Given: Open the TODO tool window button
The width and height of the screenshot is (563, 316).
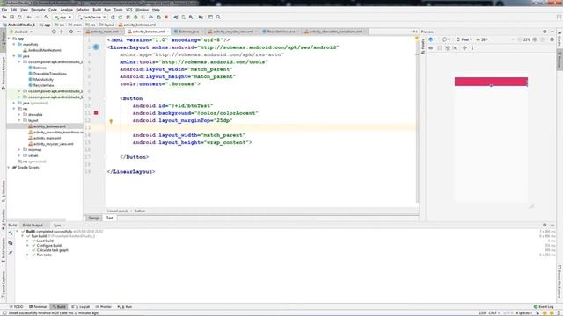Looking at the screenshot, I should pyautogui.click(x=17, y=307).
